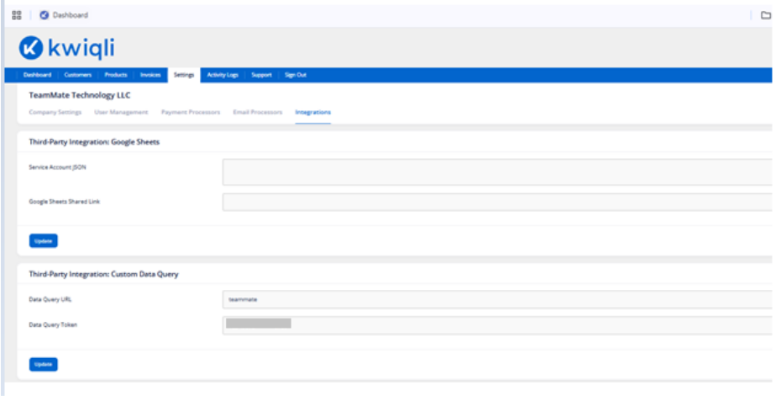Open the Email Processors tab
This screenshot has height=400, width=781.
(x=258, y=113)
